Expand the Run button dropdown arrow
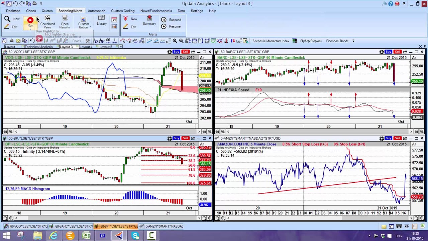 click(x=30, y=29)
